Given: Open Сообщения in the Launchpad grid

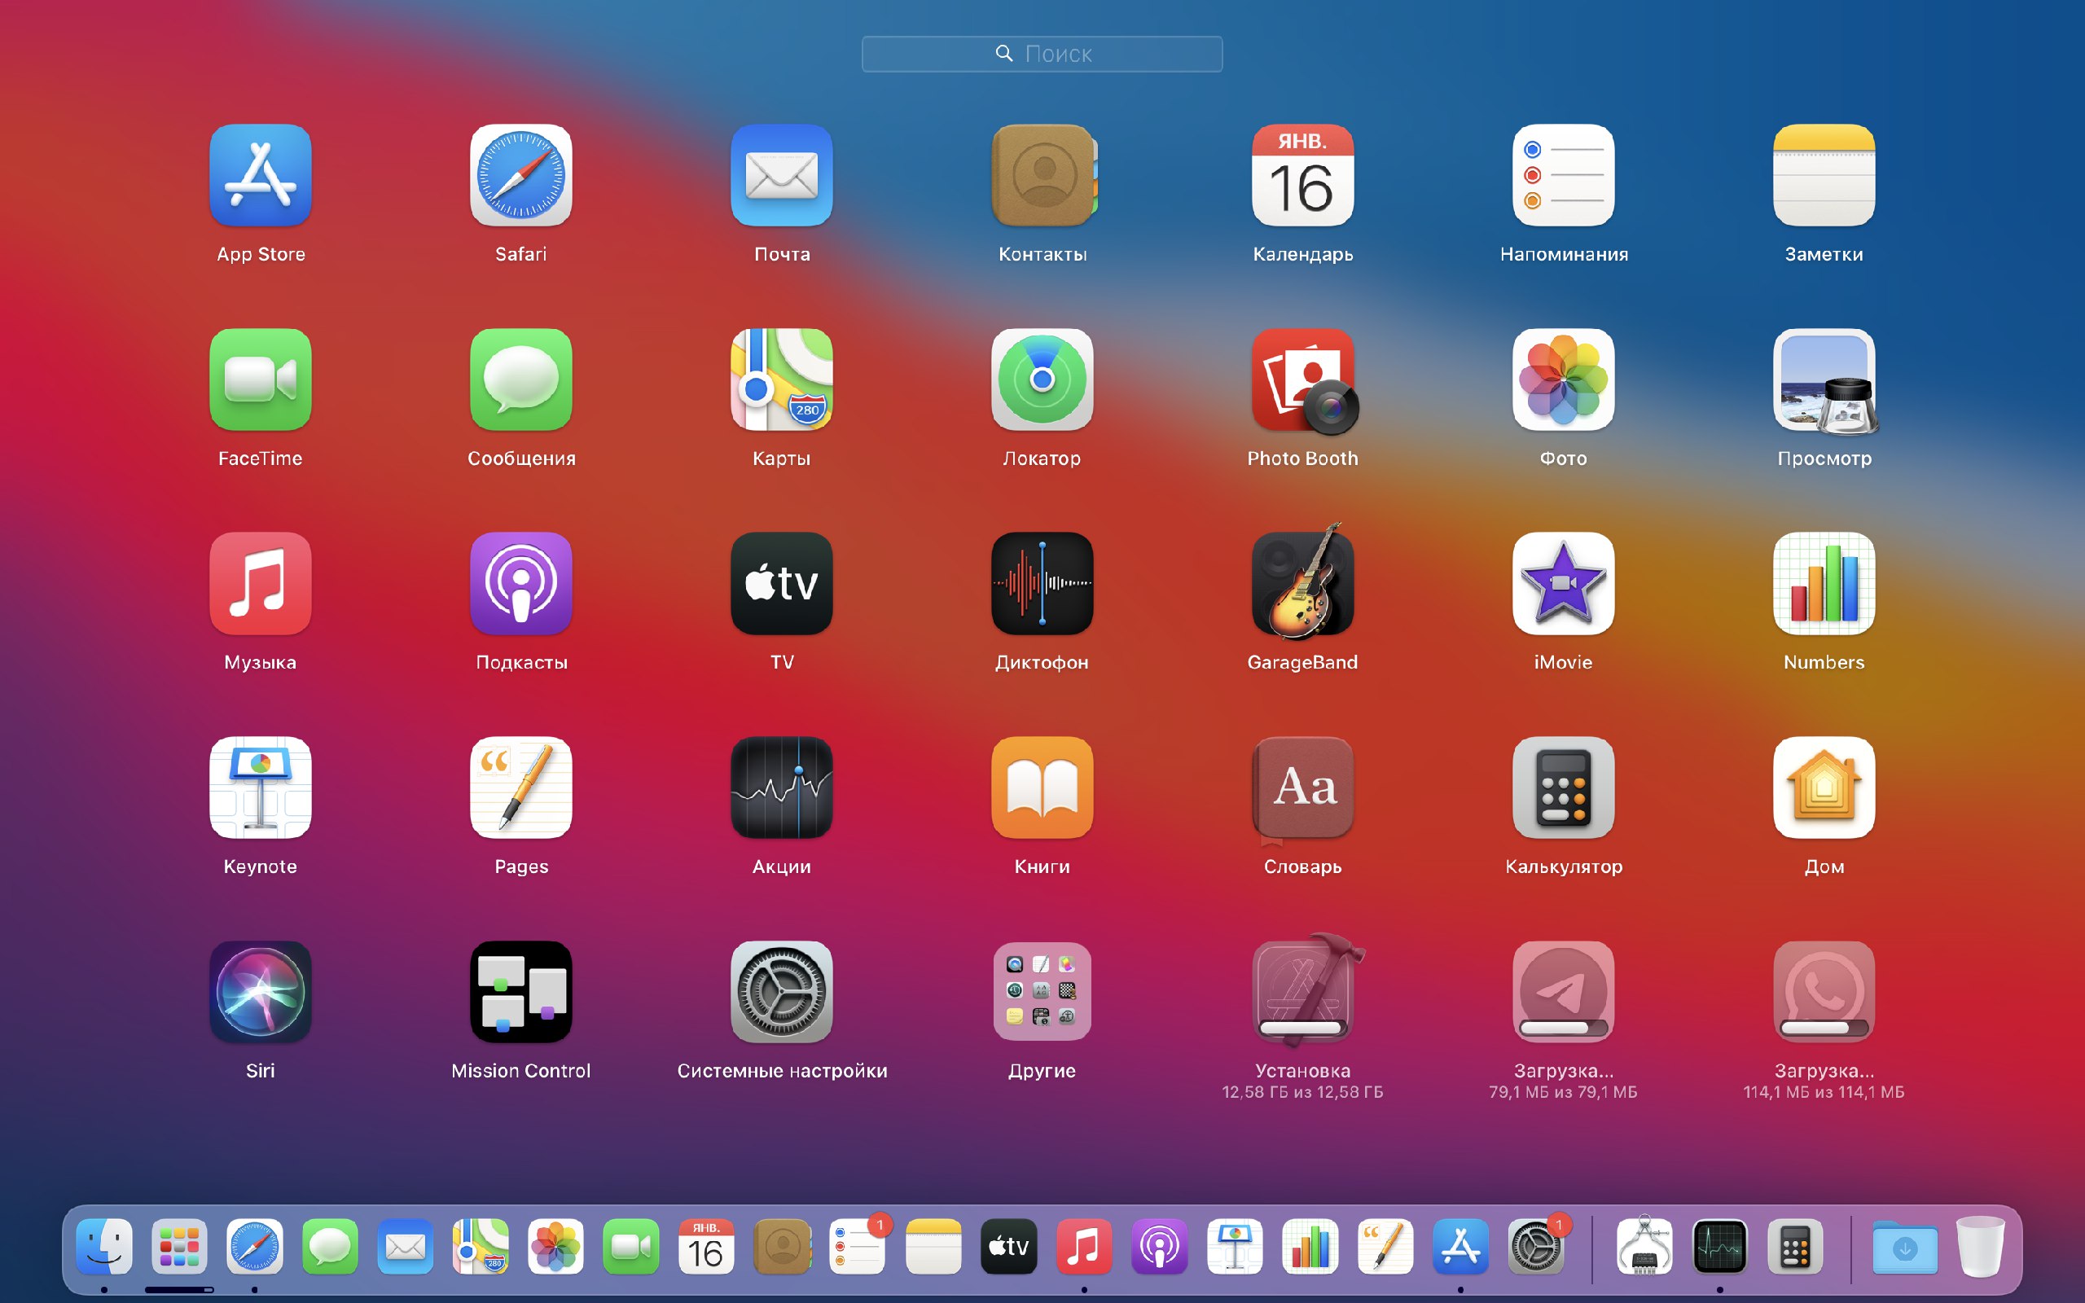Looking at the screenshot, I should tap(521, 380).
